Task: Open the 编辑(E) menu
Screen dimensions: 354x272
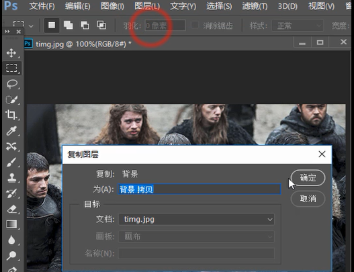Action: click(78, 6)
